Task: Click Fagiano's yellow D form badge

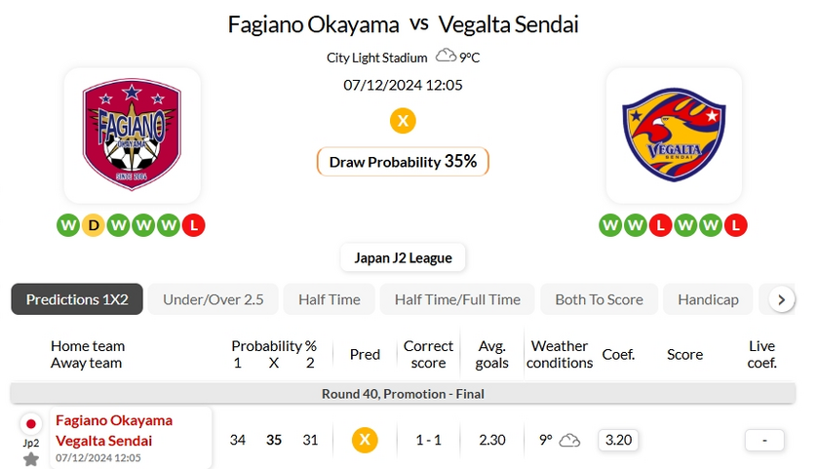Action: pos(94,226)
